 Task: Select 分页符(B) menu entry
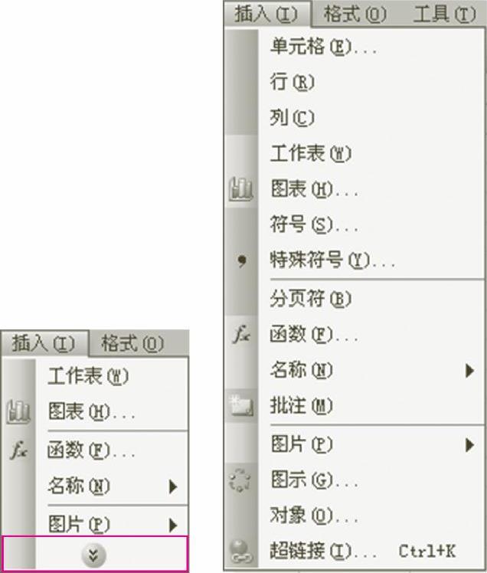pos(372,299)
